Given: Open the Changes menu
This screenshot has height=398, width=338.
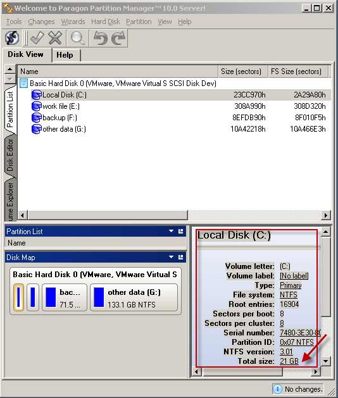Looking at the screenshot, I should tap(41, 22).
